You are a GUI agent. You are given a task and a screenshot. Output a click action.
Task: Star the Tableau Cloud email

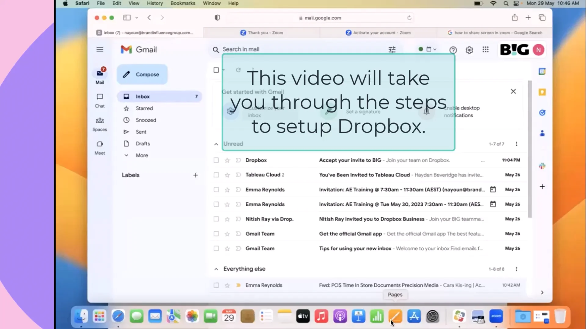point(227,175)
